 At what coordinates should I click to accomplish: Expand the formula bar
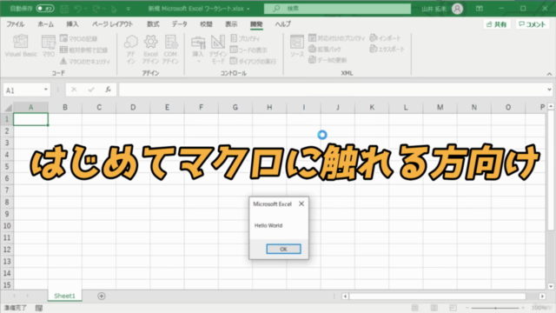point(549,90)
